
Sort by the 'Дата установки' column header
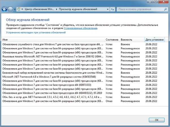click(154, 40)
